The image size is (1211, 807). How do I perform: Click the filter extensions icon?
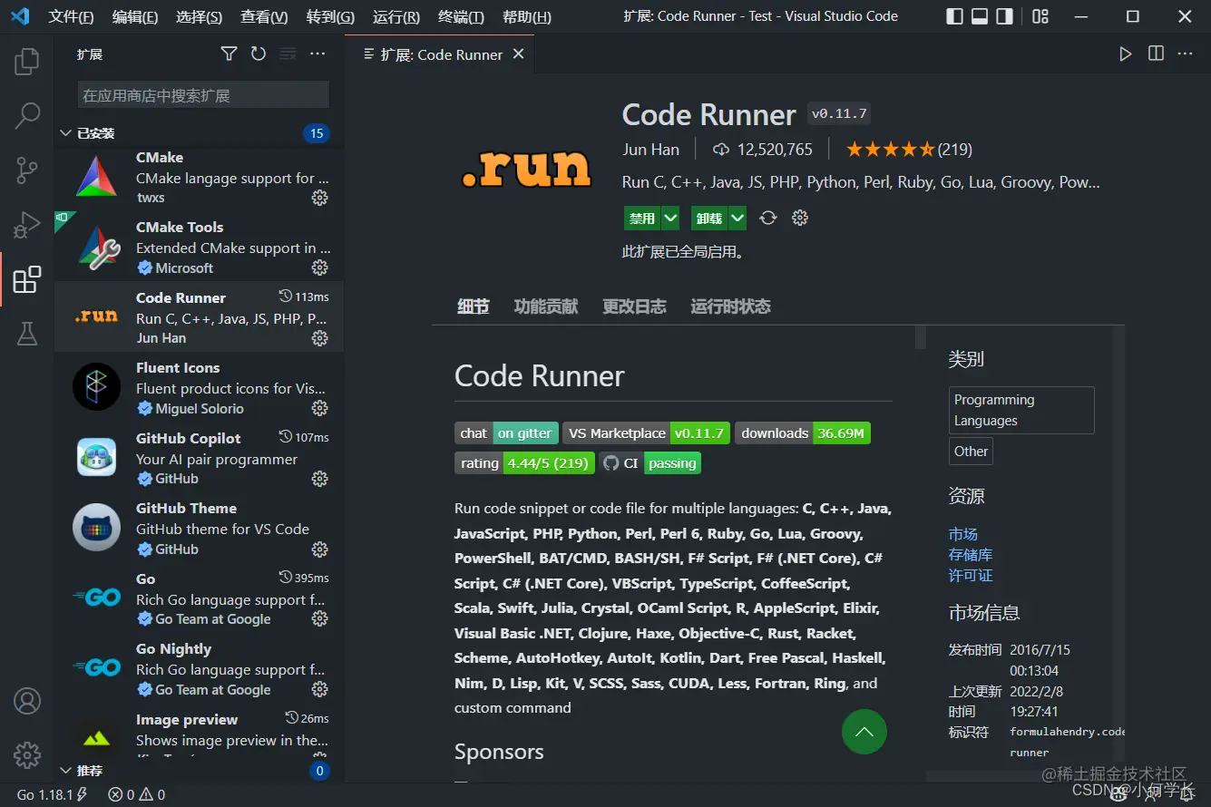click(x=229, y=54)
